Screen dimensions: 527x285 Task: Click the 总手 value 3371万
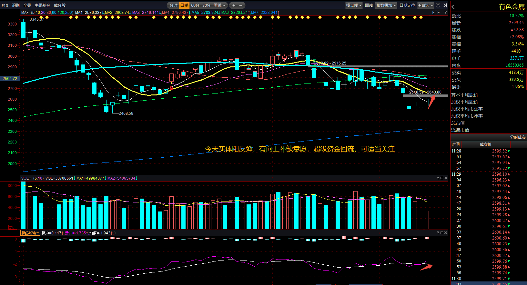pyautogui.click(x=517, y=58)
